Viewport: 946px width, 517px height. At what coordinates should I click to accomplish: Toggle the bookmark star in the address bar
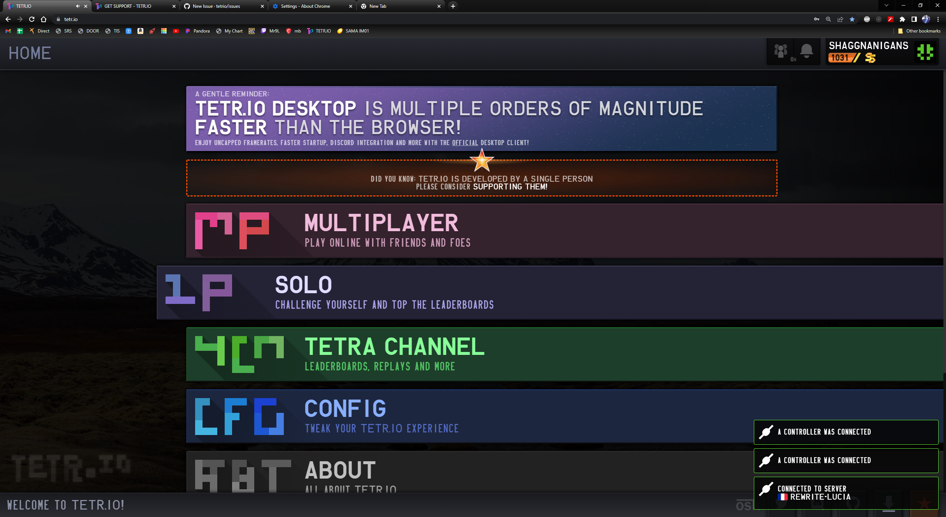point(852,19)
